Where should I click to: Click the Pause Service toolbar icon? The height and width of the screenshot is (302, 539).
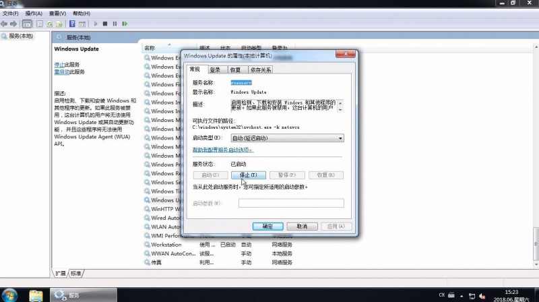coord(115,24)
